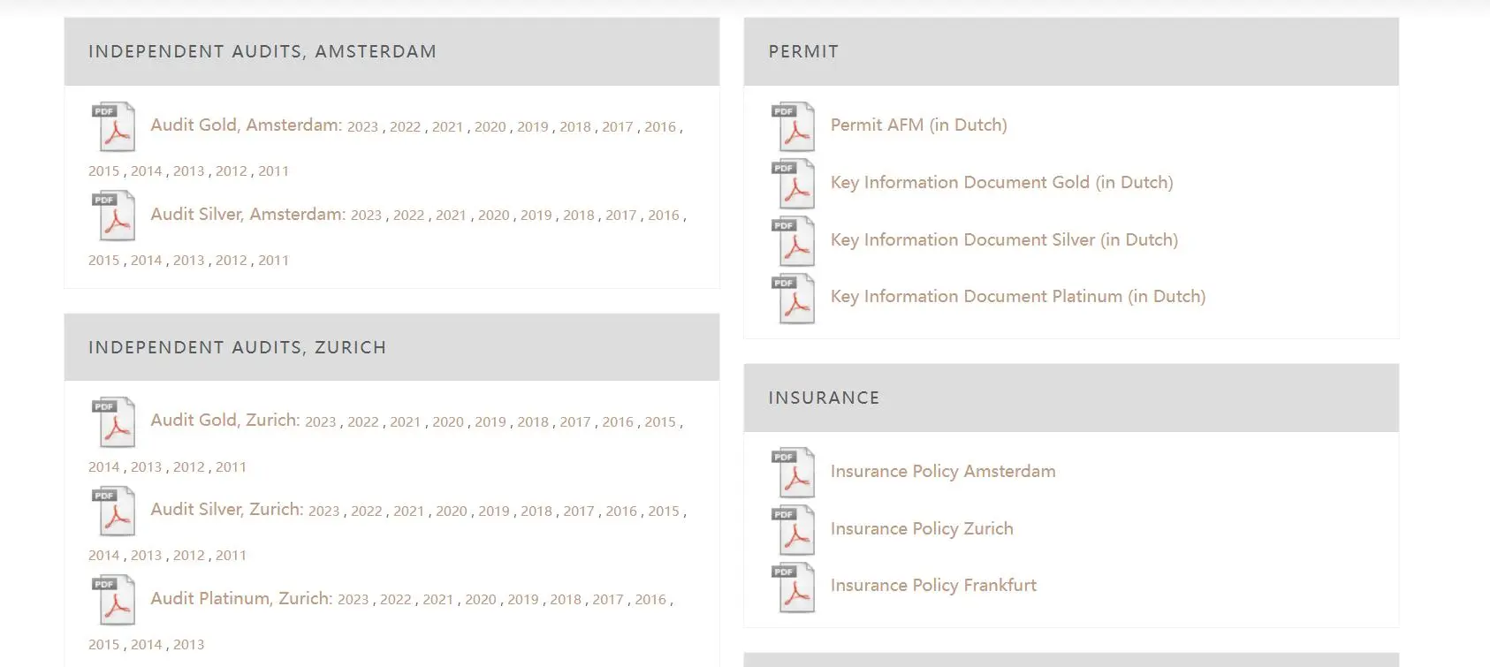Open the 2016 Audit Platinum, Zurich report

click(650, 600)
